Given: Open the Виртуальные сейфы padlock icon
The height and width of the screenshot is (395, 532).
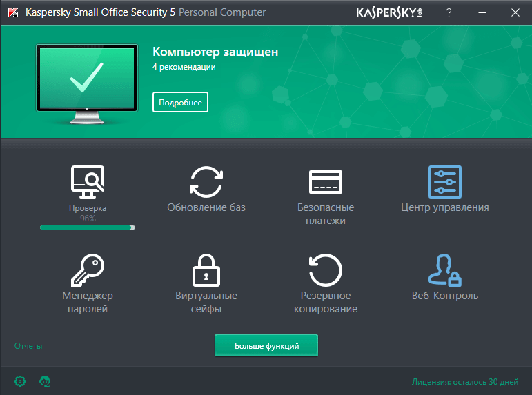Looking at the screenshot, I should (x=206, y=270).
